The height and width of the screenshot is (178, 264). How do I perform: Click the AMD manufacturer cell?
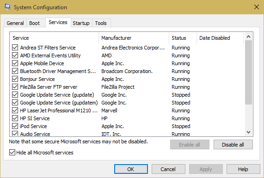(107, 55)
